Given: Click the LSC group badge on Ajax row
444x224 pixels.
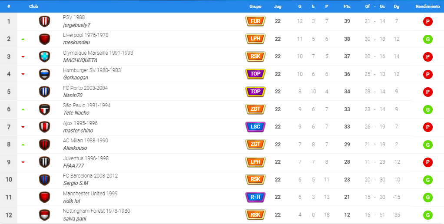Looking at the screenshot, I should coord(255,127).
